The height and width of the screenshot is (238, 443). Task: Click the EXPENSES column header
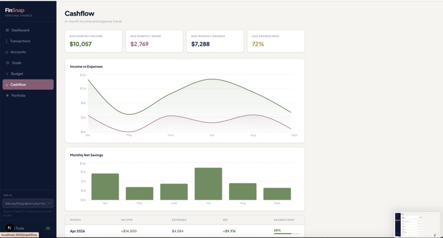click(179, 220)
